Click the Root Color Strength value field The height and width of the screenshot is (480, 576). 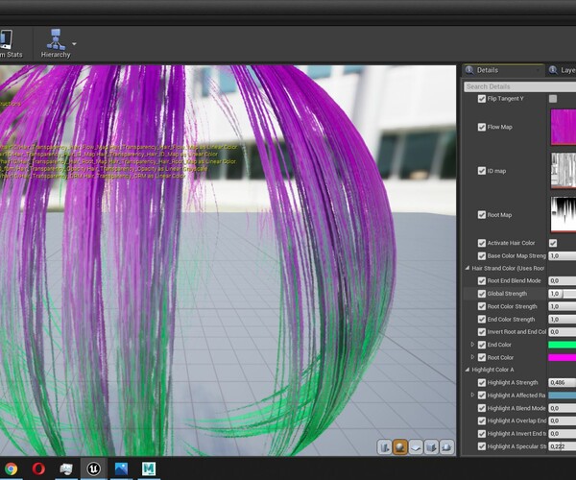(562, 306)
